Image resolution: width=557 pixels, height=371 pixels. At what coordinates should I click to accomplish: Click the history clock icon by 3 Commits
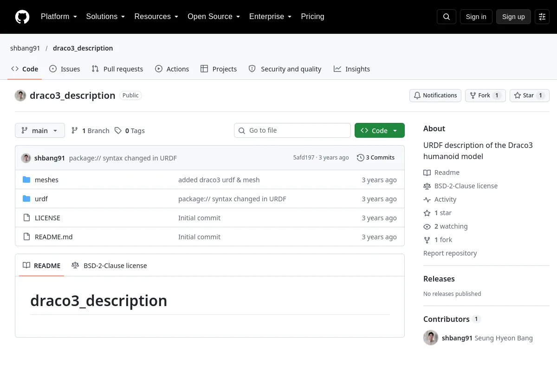361,158
